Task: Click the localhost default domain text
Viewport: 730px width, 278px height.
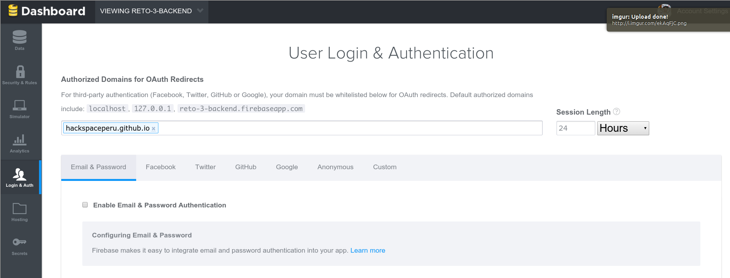Action: click(x=107, y=109)
